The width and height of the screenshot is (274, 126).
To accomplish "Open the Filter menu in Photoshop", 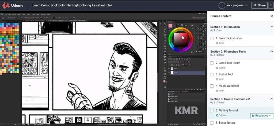I will click(33, 14).
